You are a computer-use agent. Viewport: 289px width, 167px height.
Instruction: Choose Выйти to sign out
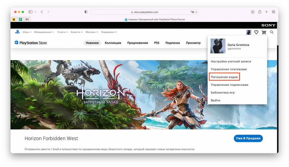216,100
